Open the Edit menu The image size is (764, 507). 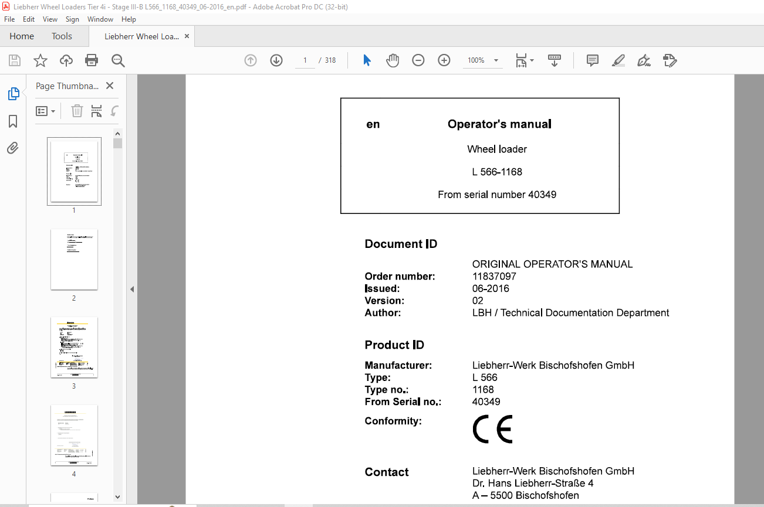coord(29,19)
